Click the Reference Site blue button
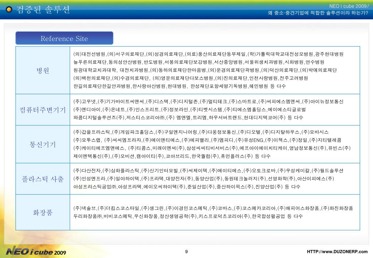This screenshot has height=258, width=373. pyautogui.click(x=64, y=38)
